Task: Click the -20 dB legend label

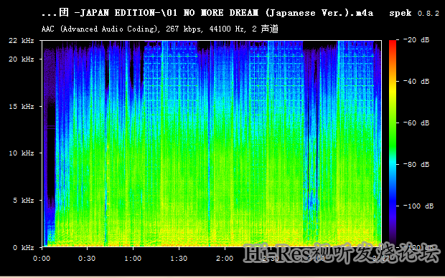Action: (416, 40)
